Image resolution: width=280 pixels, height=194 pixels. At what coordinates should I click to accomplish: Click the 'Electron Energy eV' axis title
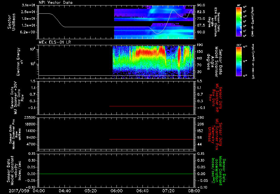click(20, 62)
